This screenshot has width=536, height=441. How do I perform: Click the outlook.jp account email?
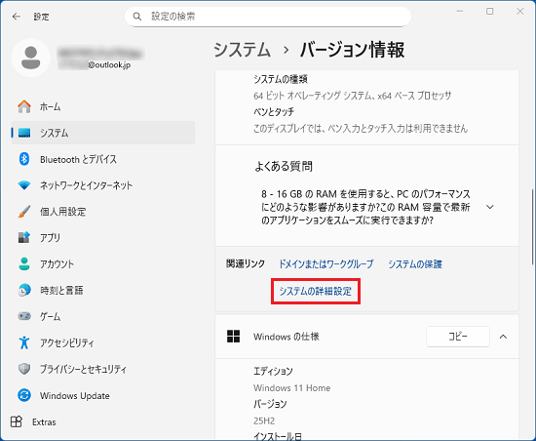94,64
